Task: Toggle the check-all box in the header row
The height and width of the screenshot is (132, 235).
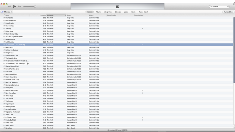Action: [4, 15]
